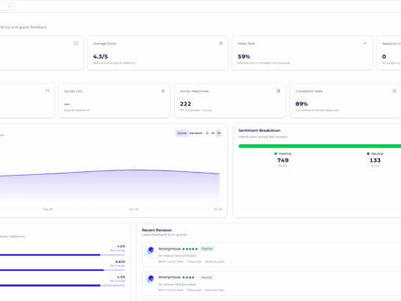The width and height of the screenshot is (401, 301).
Task: Click the 4.3/5 average score value
Action: pos(100,57)
